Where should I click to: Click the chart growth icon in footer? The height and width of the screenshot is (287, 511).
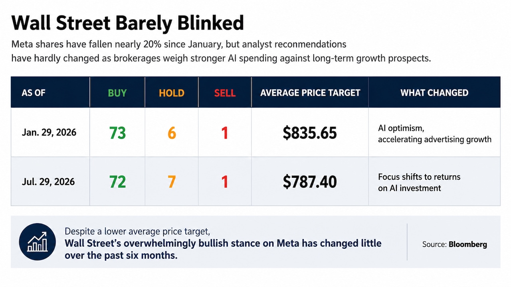click(x=37, y=242)
